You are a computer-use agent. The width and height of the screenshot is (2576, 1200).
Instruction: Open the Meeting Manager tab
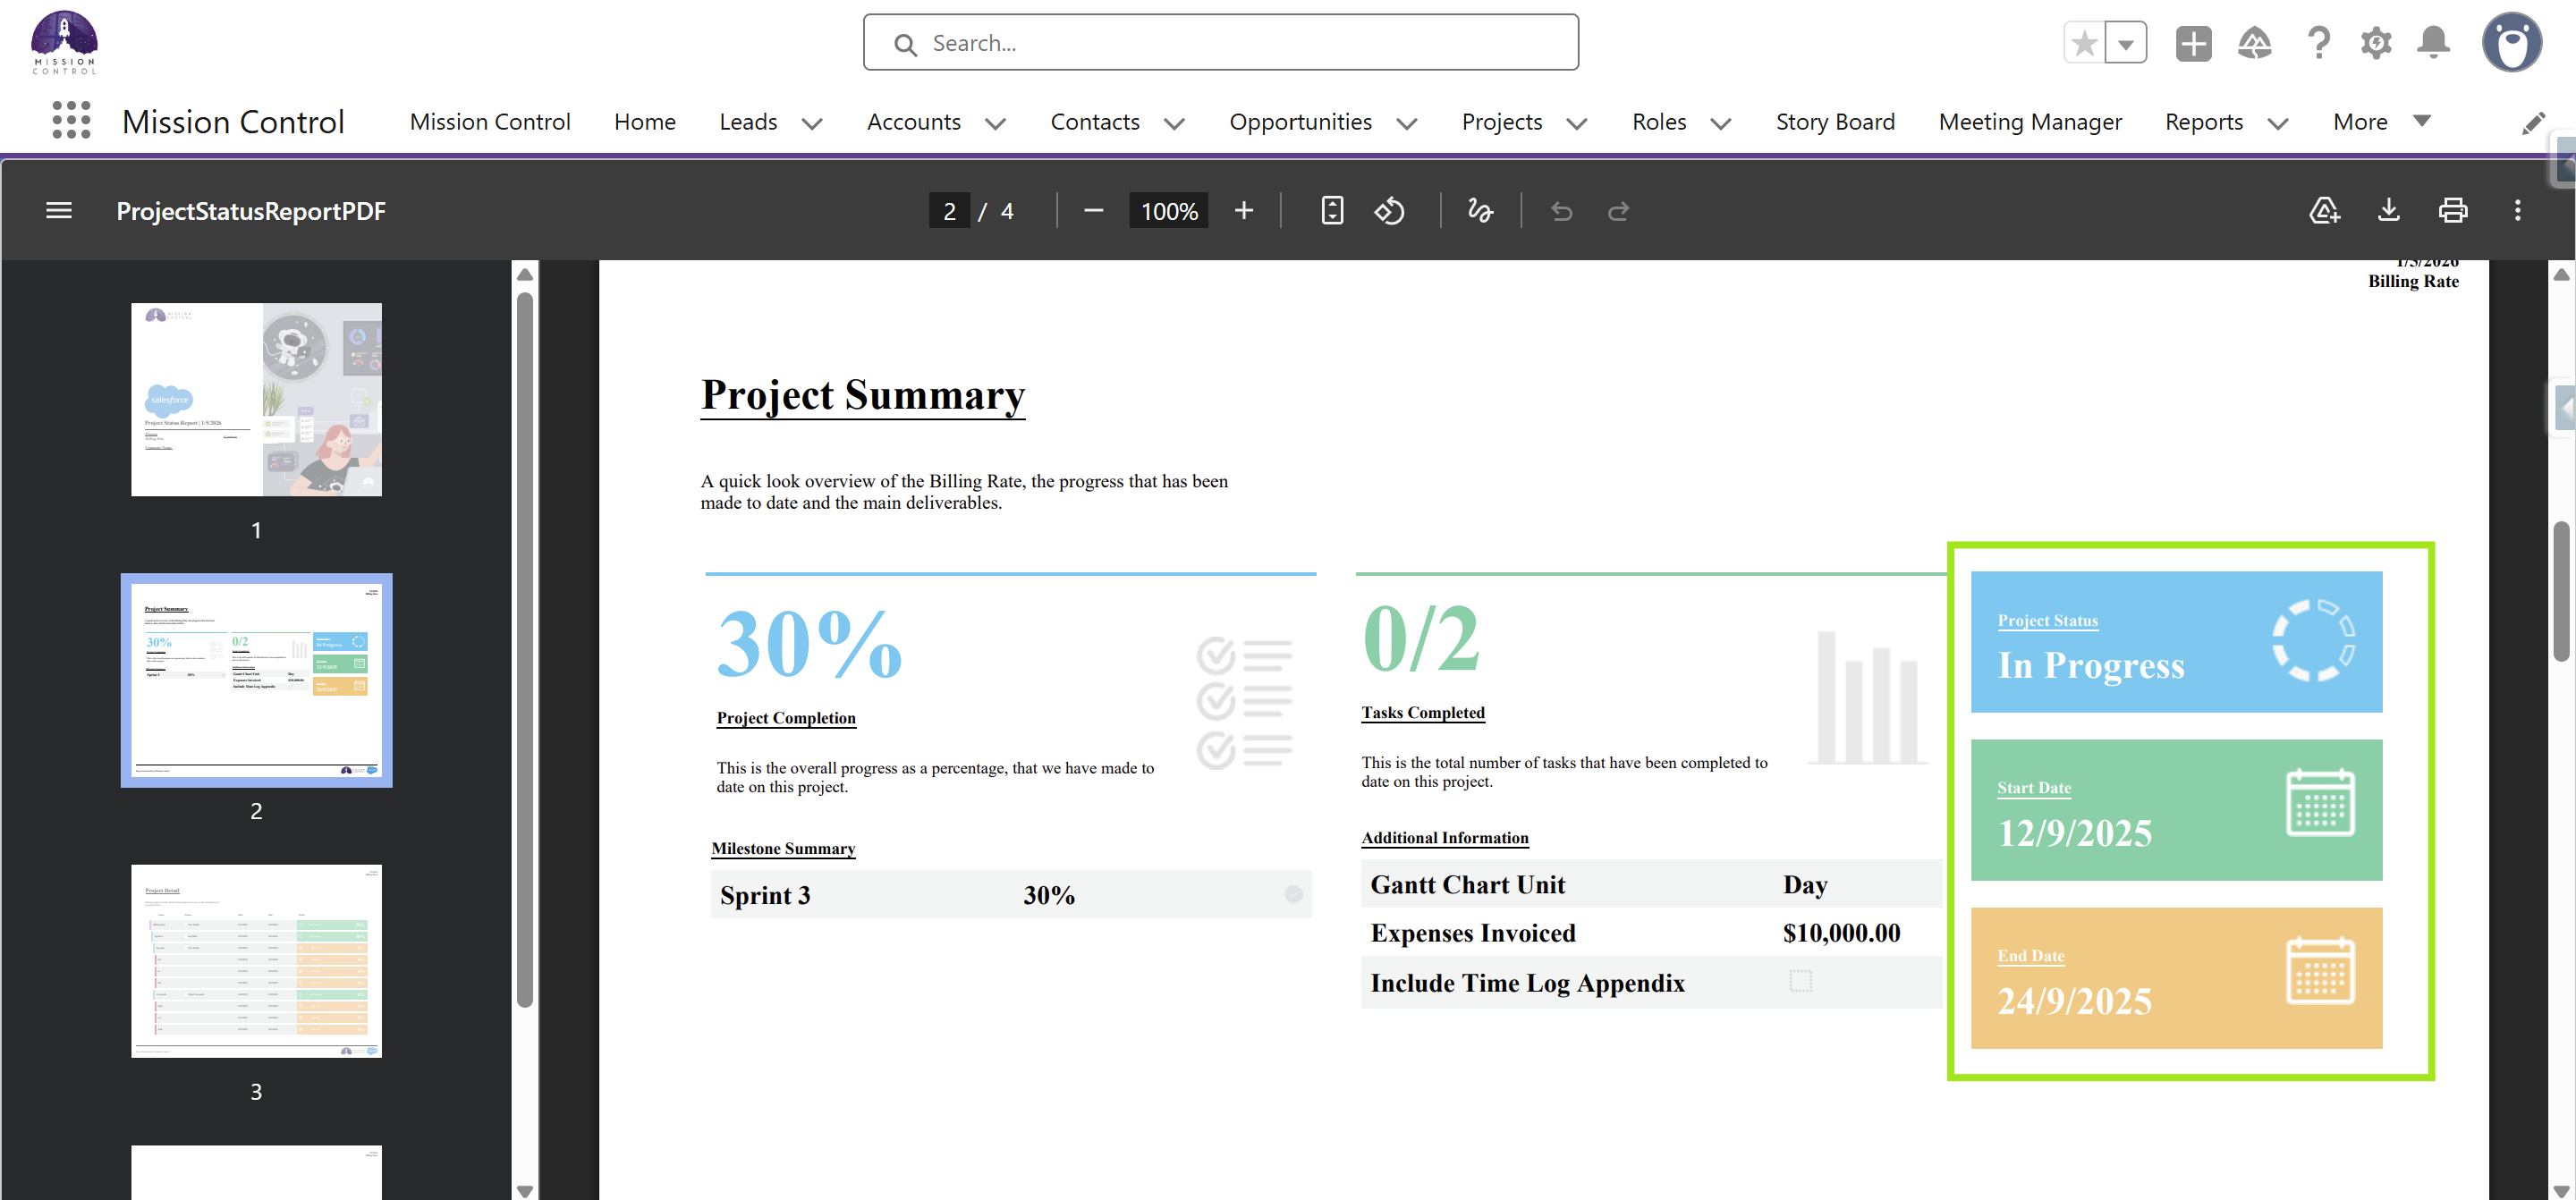[2029, 122]
